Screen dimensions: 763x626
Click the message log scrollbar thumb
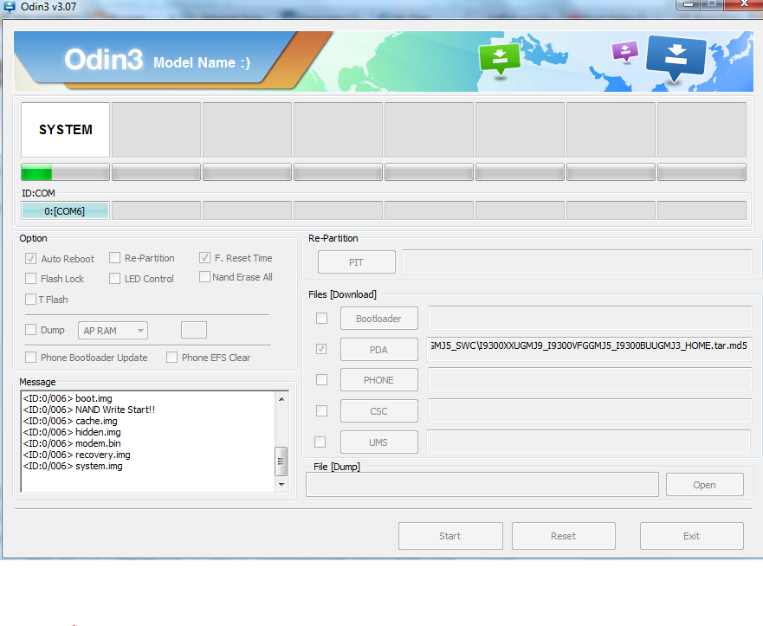(x=281, y=461)
